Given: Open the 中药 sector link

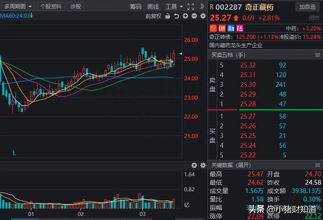Looking at the screenshot, I should pyautogui.click(x=292, y=28).
